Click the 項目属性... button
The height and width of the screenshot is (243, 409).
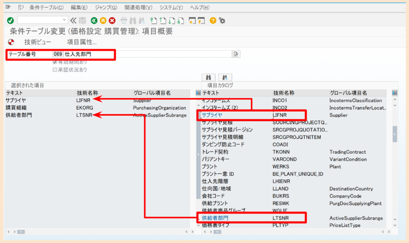click(x=81, y=42)
